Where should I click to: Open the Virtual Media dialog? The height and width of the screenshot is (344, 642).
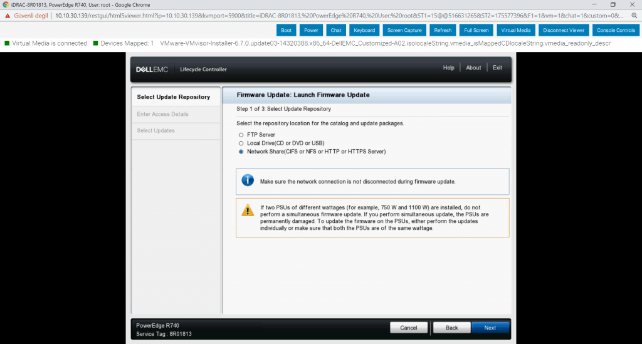516,30
